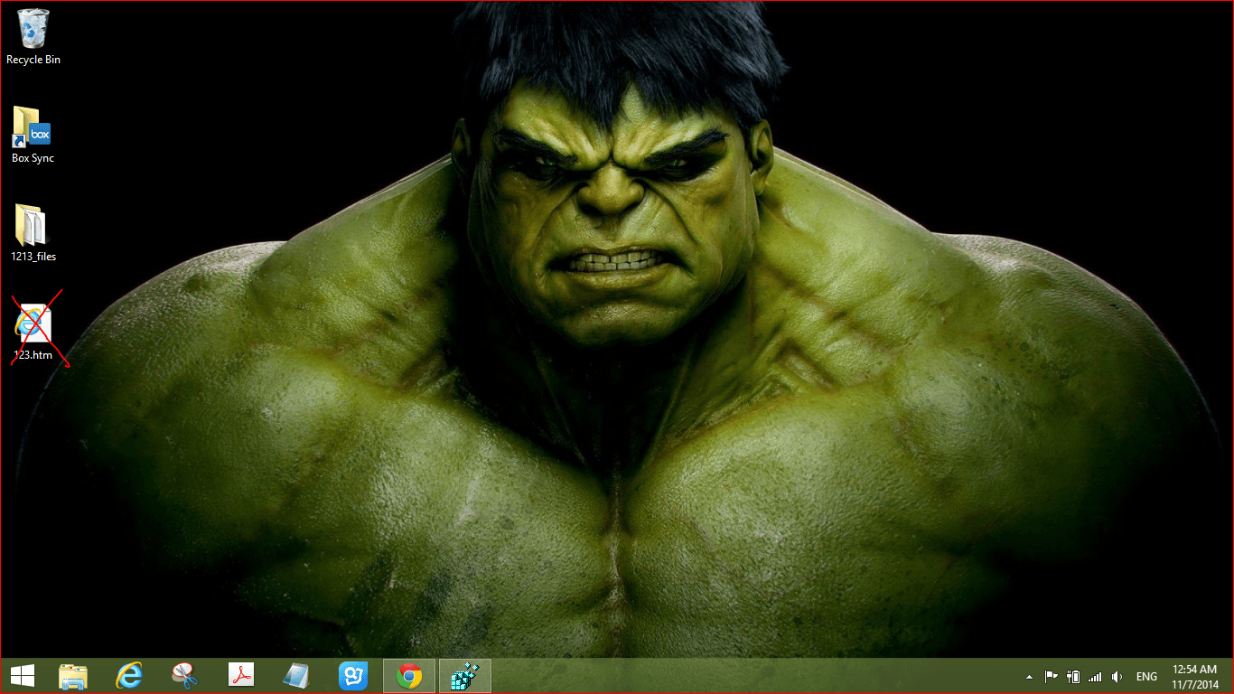The height and width of the screenshot is (694, 1234).
Task: Show hidden system tray icons
Action: [x=1029, y=676]
